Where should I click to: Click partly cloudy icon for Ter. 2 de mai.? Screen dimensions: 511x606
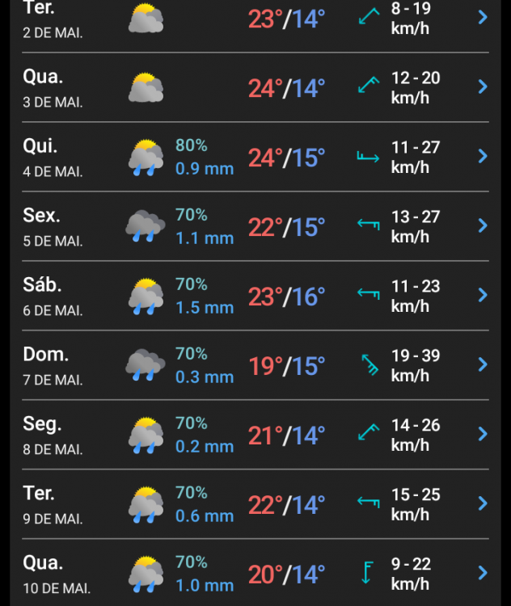coord(146,18)
